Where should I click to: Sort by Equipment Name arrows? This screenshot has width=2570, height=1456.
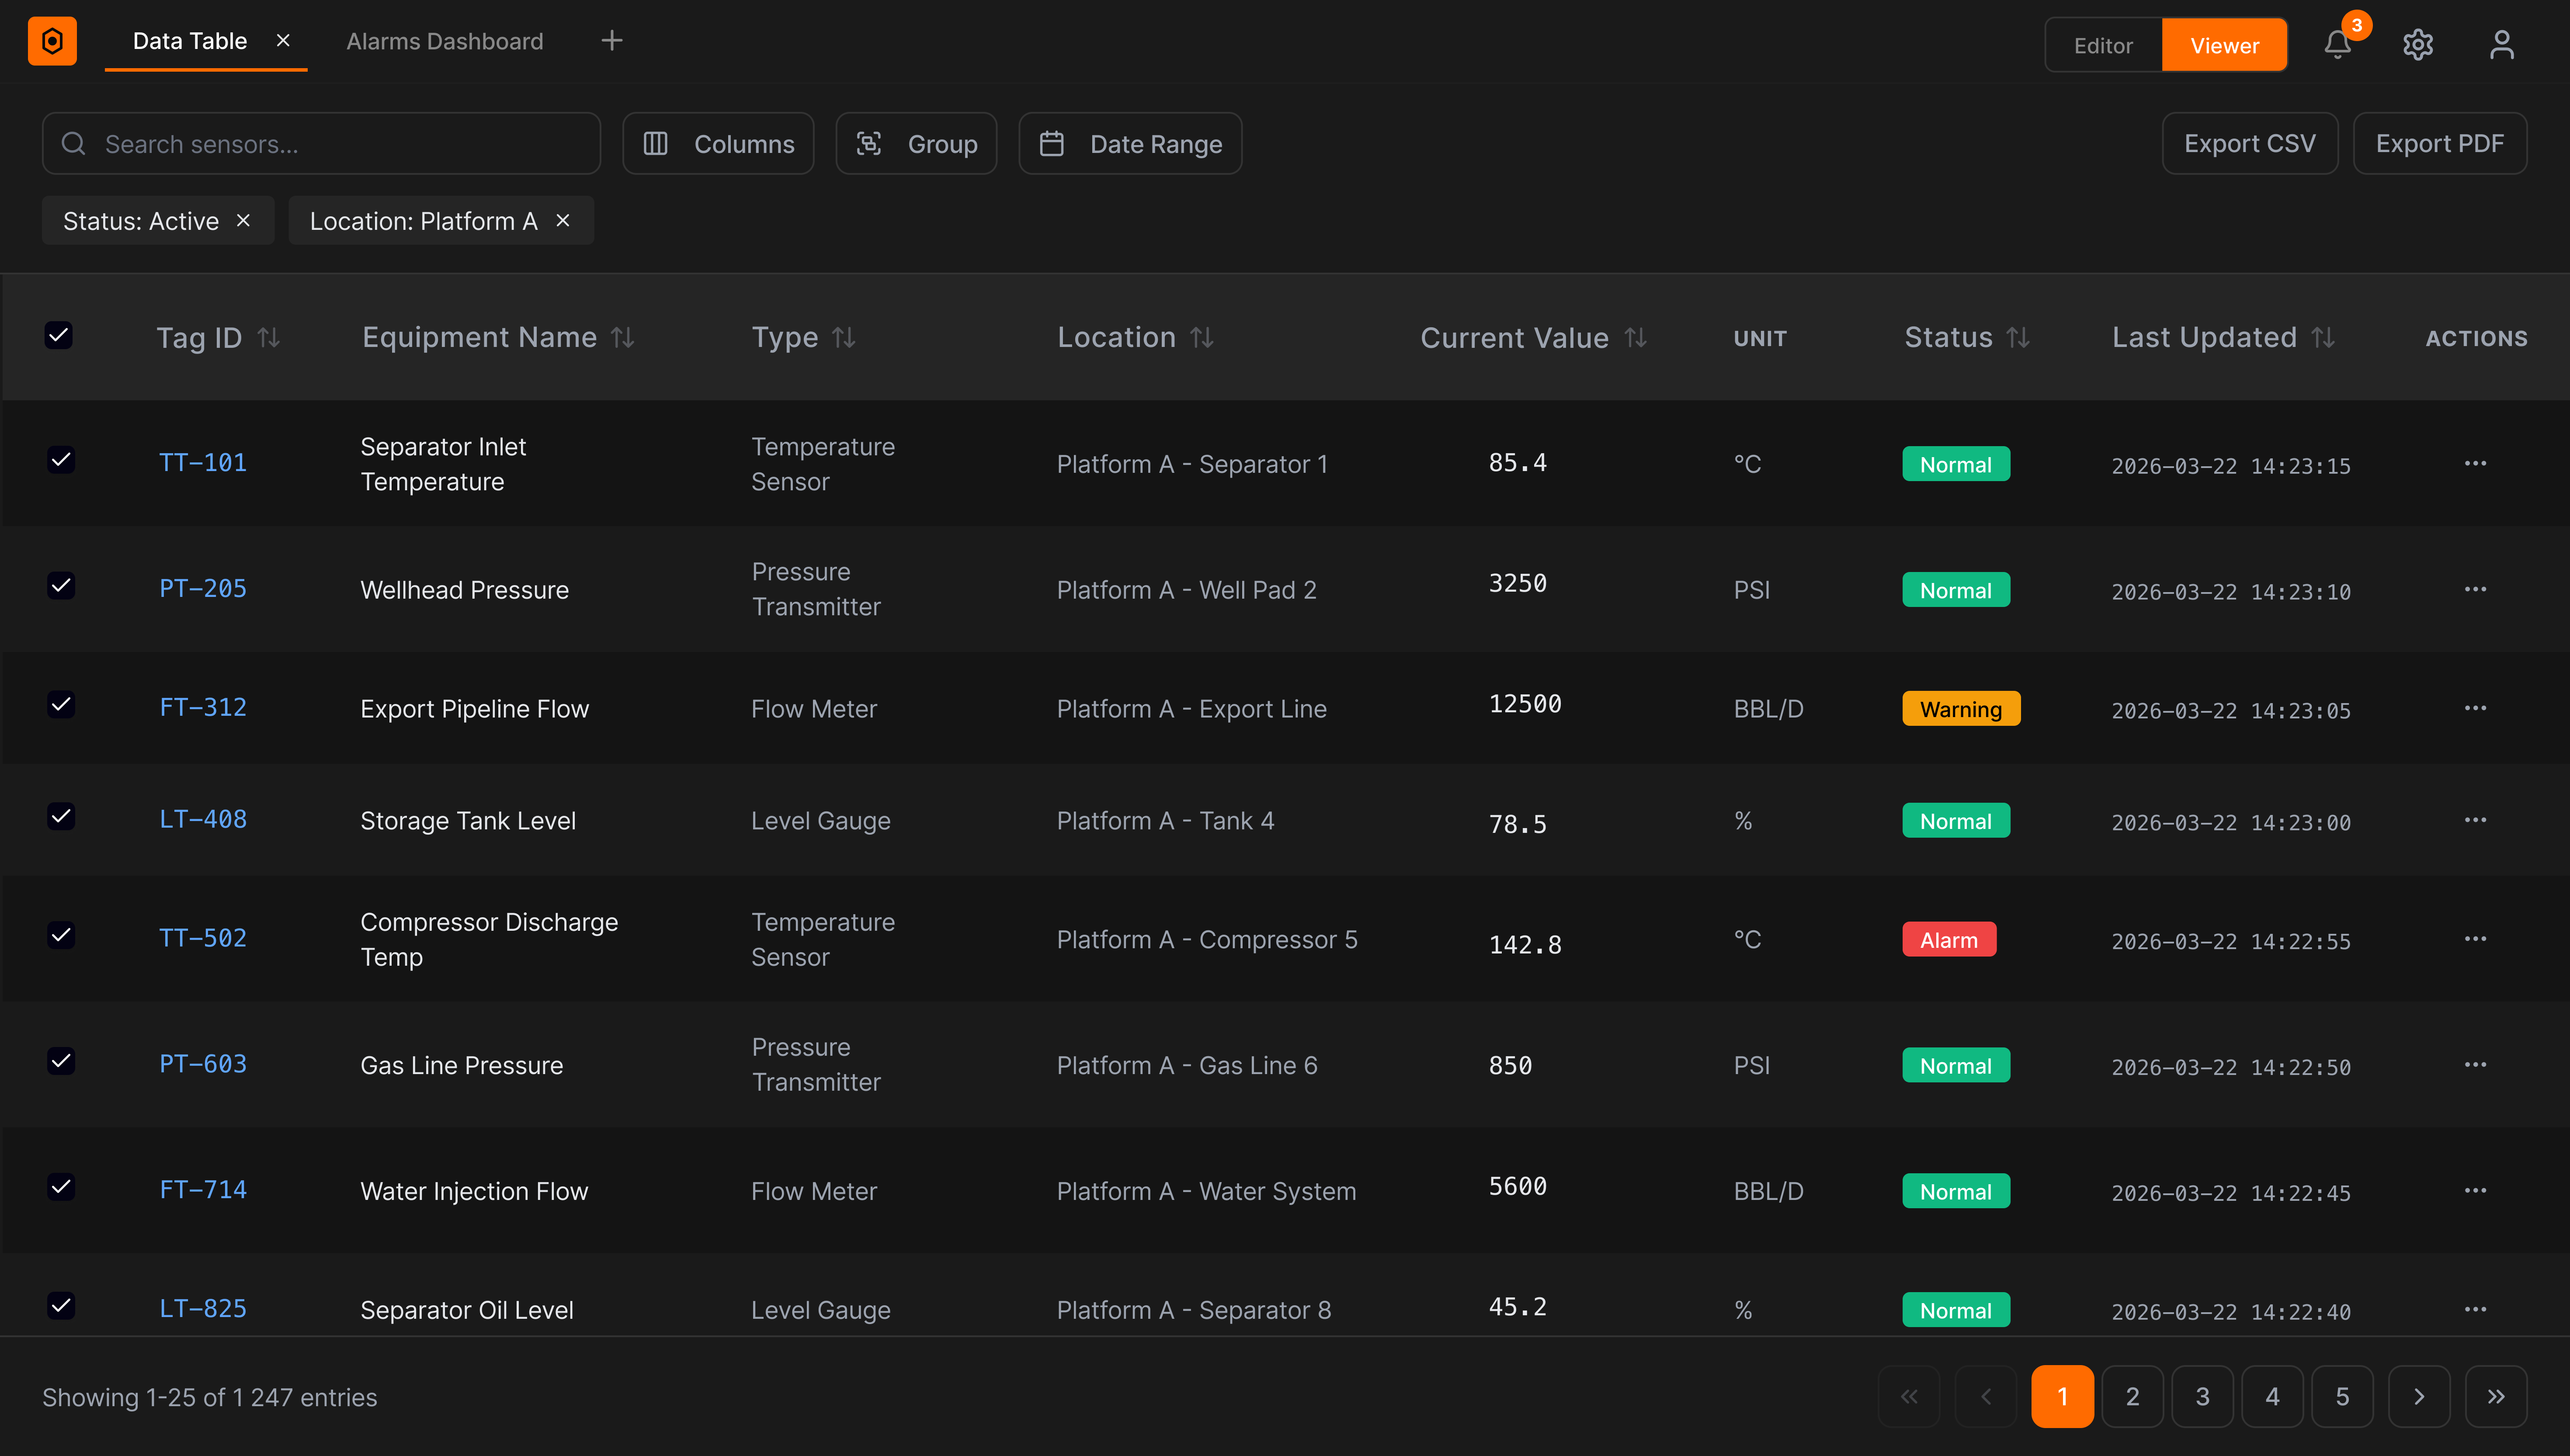[x=623, y=338]
